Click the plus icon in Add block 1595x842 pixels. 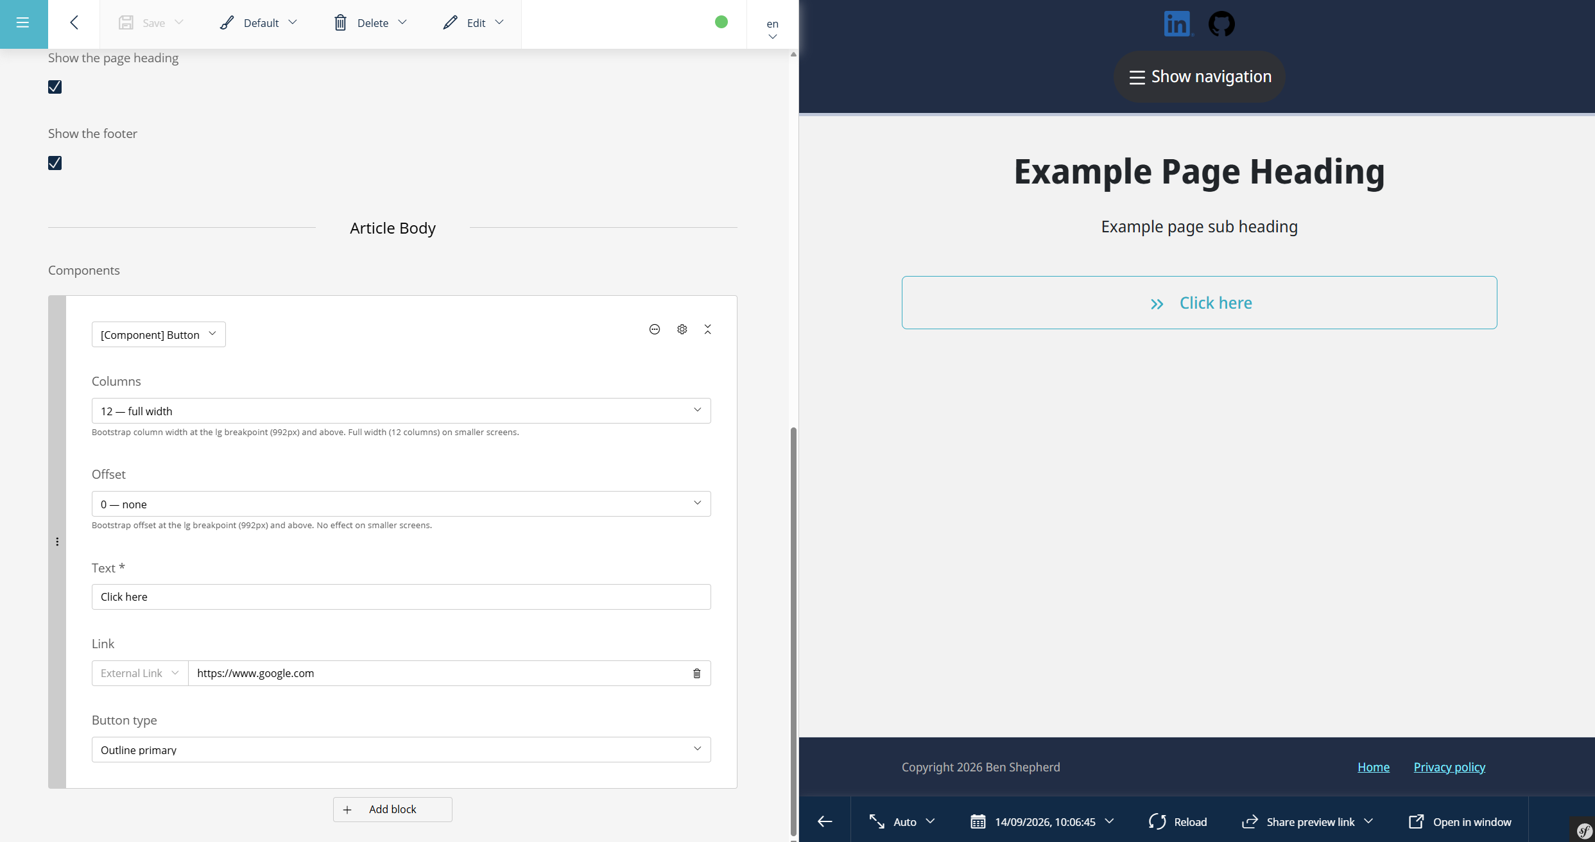(347, 810)
